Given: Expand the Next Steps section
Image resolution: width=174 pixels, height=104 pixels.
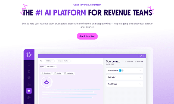Looking at the screenshot, I should point(125,84).
